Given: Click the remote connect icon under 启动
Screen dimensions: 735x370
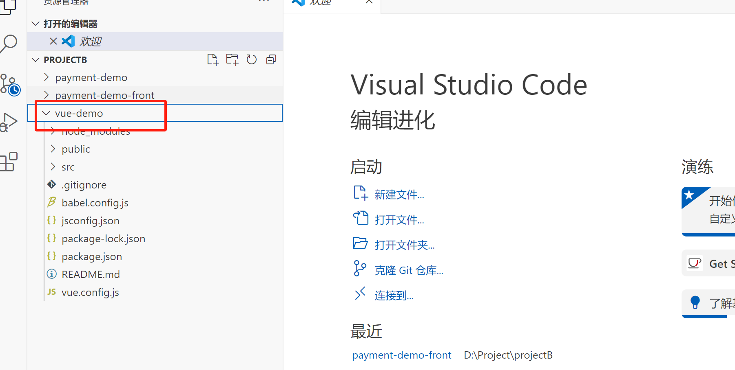Looking at the screenshot, I should (x=360, y=293).
